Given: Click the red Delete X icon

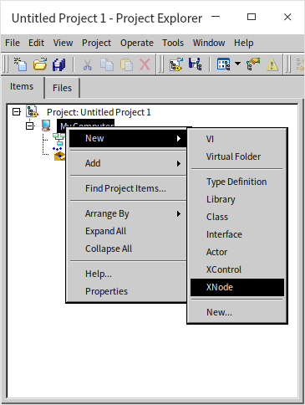Looking at the screenshot, I should pos(145,64).
